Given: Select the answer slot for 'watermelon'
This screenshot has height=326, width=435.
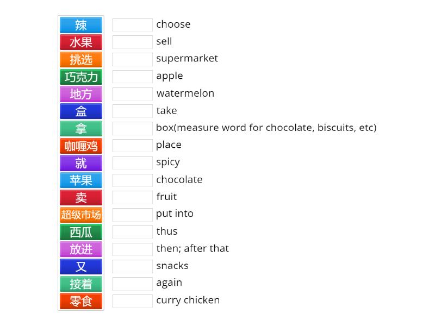Looking at the screenshot, I should tap(133, 94).
